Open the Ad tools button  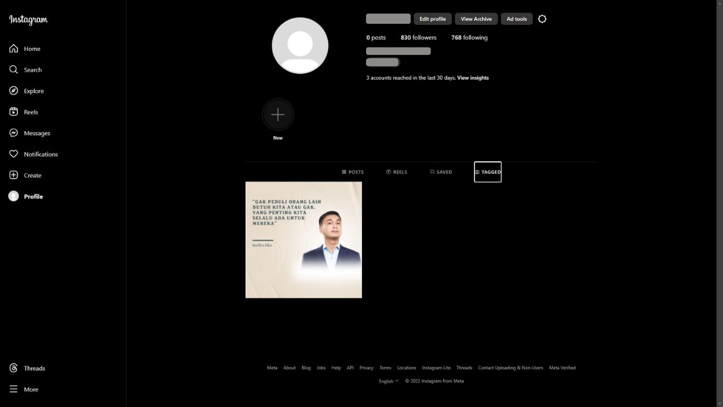[516, 19]
